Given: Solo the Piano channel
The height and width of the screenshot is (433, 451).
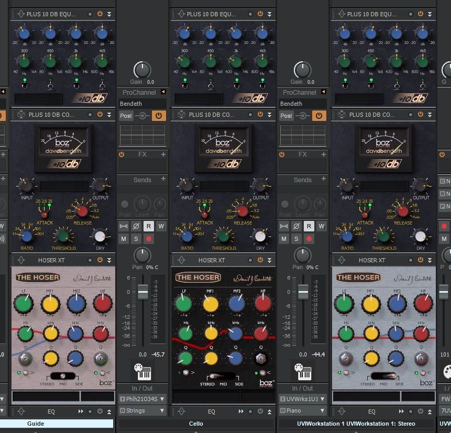Looking at the screenshot, I should pyautogui.click(x=296, y=239).
